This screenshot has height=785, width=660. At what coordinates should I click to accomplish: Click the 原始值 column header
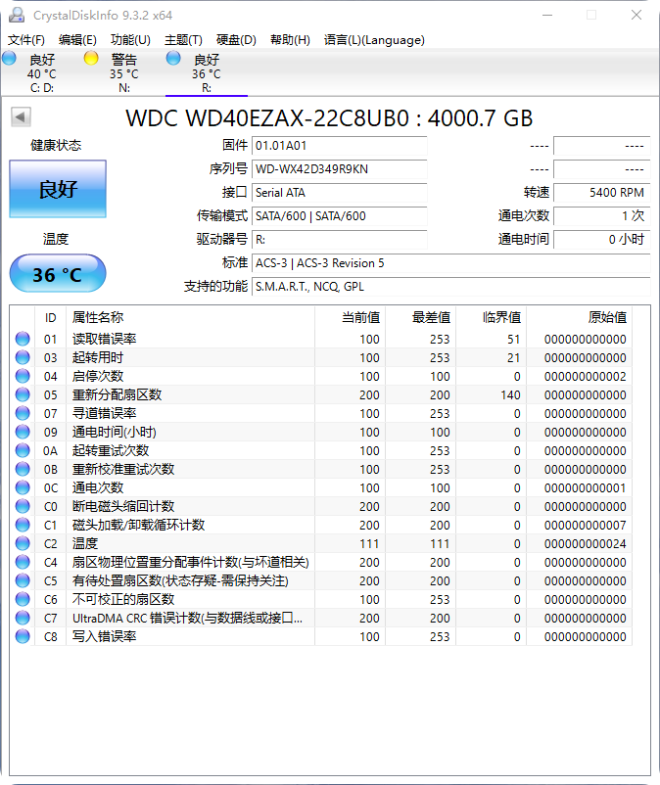pyautogui.click(x=580, y=317)
